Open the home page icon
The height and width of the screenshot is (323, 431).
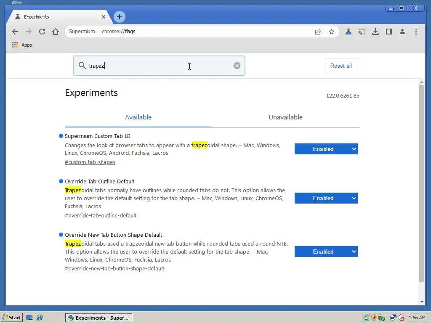(56, 32)
